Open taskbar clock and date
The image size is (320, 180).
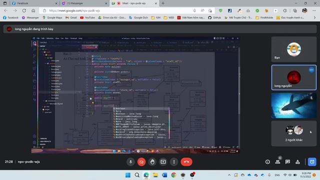(x=305, y=175)
